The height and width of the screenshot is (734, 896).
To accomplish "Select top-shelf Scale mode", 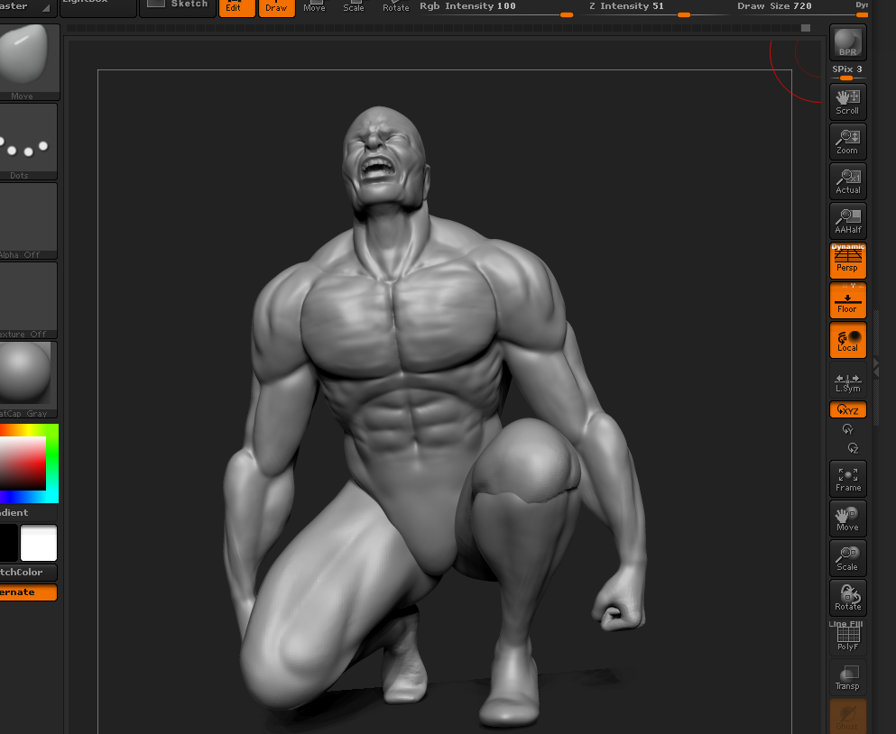I will coord(354,6).
